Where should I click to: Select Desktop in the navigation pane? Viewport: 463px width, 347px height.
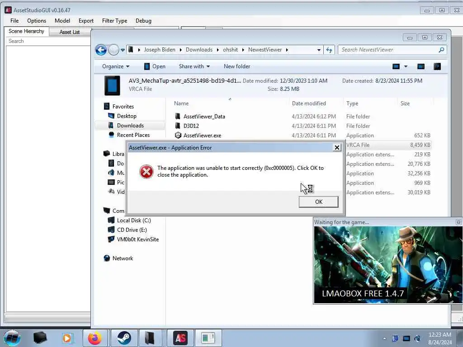(x=127, y=116)
